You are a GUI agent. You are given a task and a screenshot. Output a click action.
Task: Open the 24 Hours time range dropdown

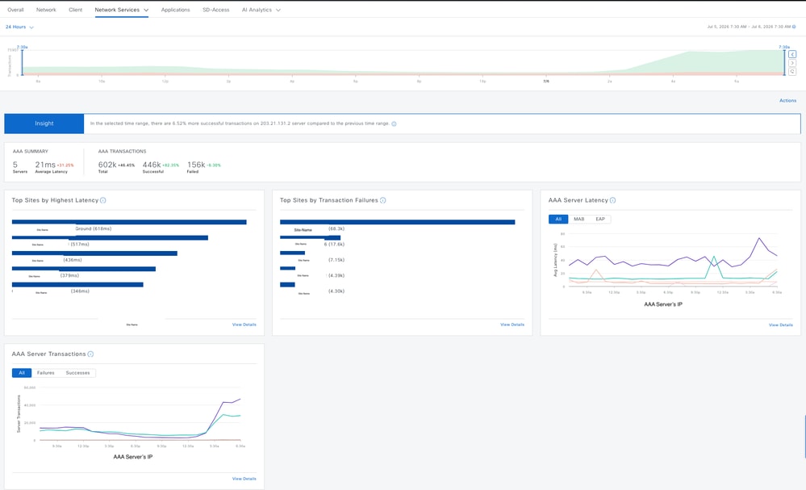point(19,27)
